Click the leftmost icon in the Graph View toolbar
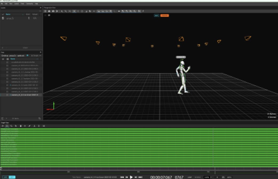The height and width of the screenshot is (179, 278). tap(2, 126)
